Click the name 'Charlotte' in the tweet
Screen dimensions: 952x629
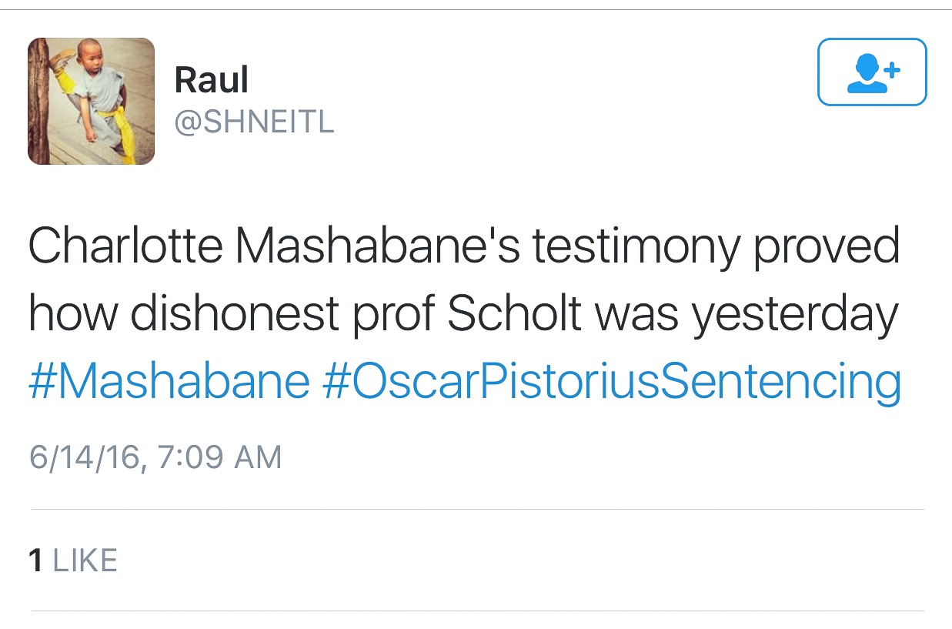pyautogui.click(x=125, y=246)
